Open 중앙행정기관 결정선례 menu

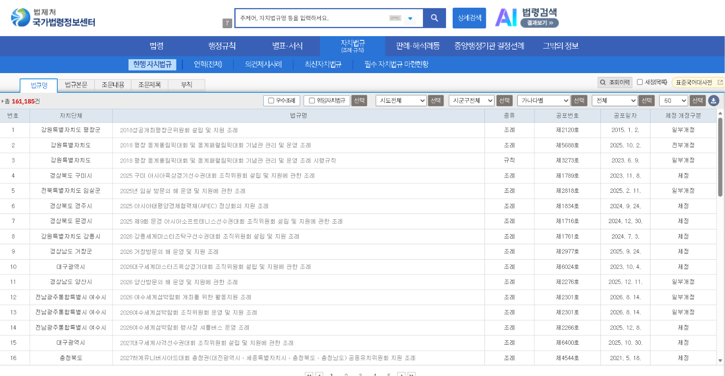[489, 46]
